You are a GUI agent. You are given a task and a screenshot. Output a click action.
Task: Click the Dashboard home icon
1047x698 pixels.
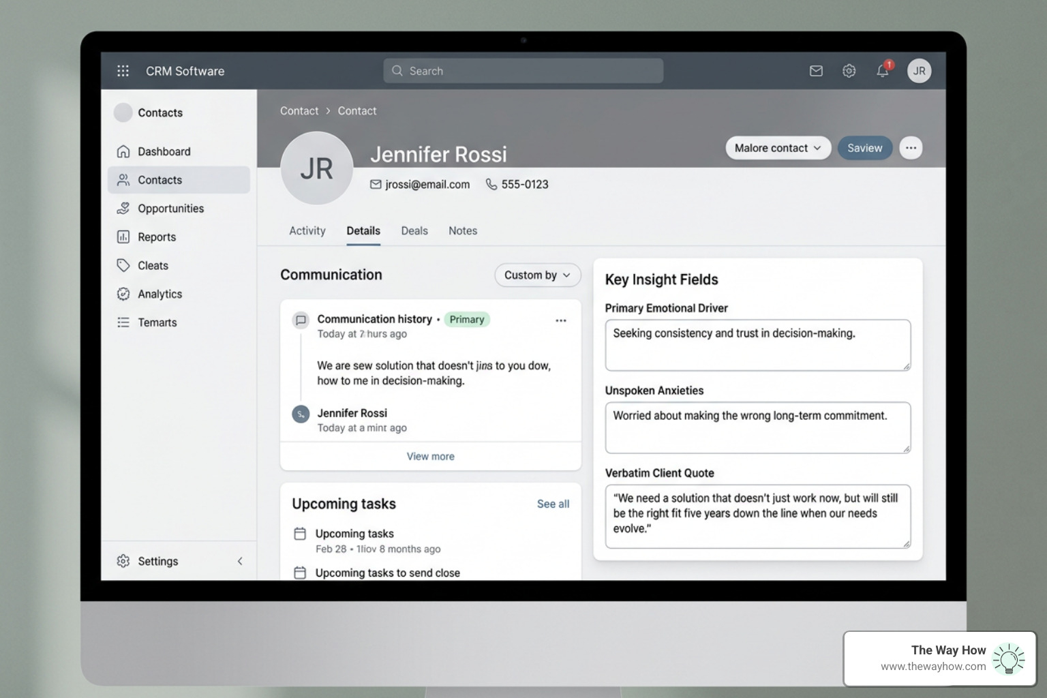pos(123,151)
